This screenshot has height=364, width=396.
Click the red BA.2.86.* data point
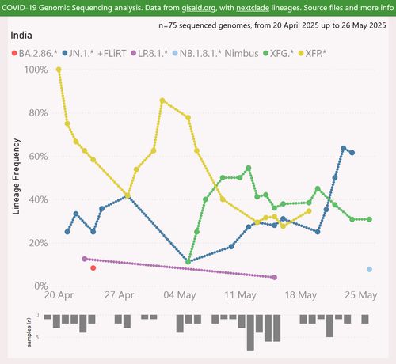(93, 268)
